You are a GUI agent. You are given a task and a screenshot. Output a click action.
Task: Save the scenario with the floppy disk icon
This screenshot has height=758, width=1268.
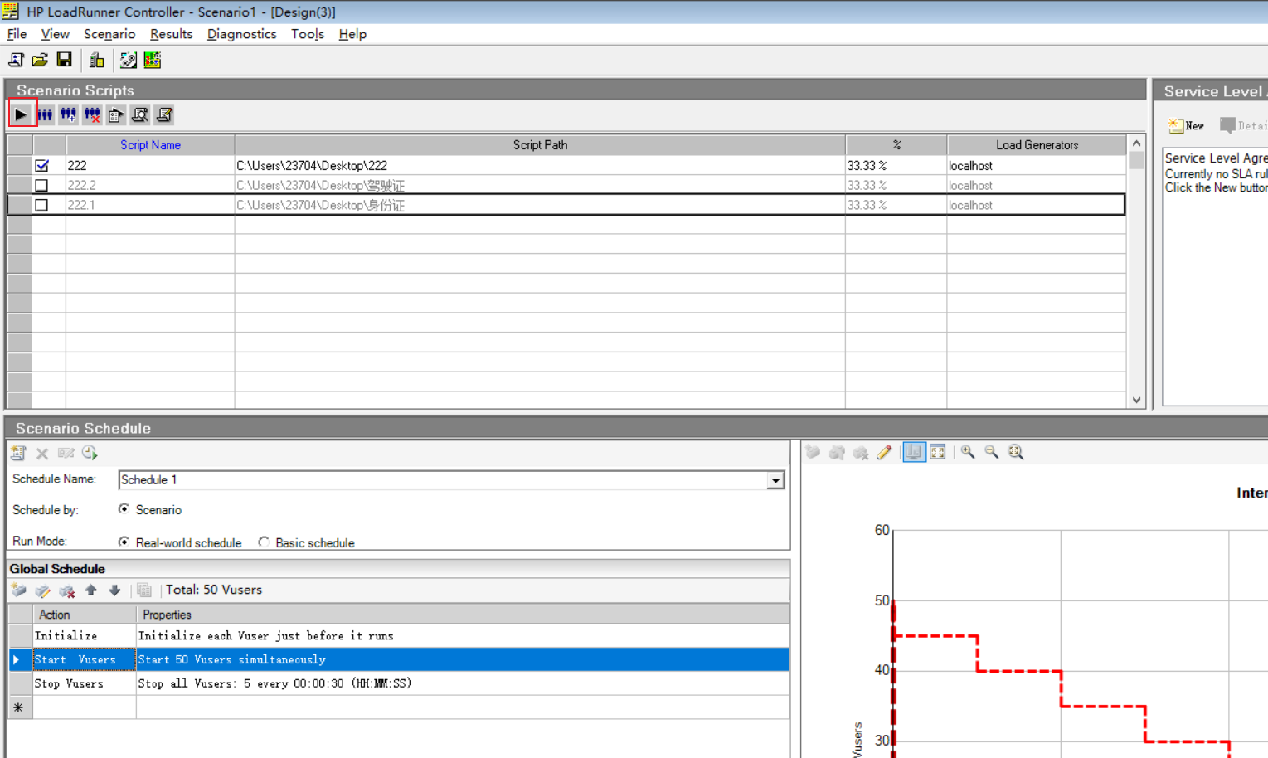click(x=64, y=60)
